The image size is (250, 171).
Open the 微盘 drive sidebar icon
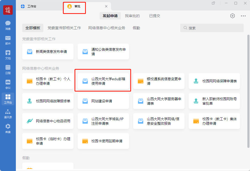tap(8, 129)
